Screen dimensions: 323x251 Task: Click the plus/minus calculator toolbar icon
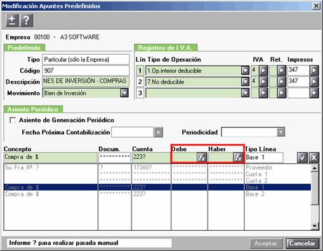point(12,20)
